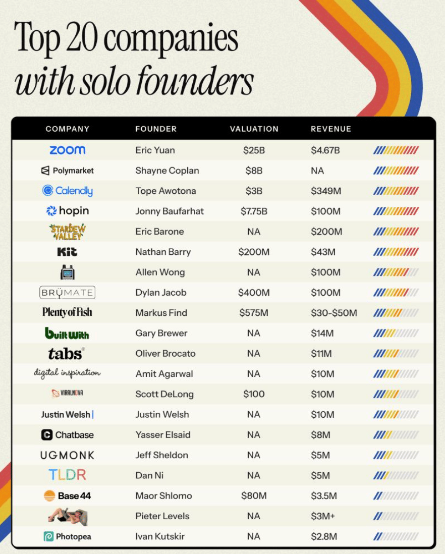Image resolution: width=445 pixels, height=554 pixels.
Task: Click the BrüMate logo
Action: (x=67, y=293)
